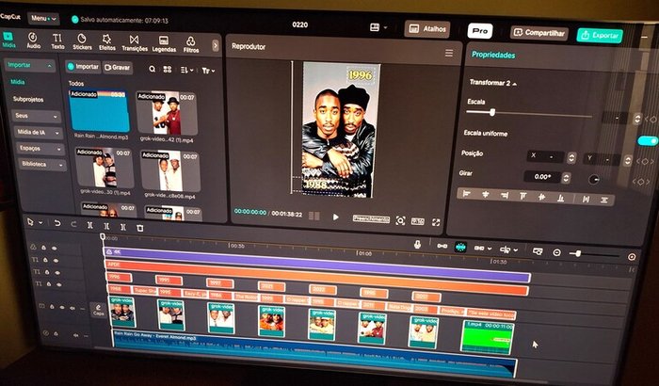659x386 pixels.
Task: Toggle visibility eye on the top track
Action: click(56, 249)
